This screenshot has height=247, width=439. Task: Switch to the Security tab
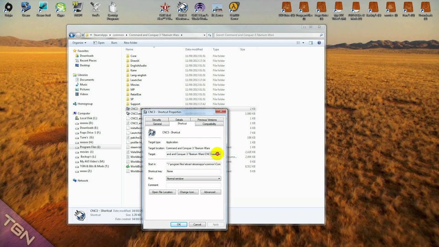coord(156,120)
